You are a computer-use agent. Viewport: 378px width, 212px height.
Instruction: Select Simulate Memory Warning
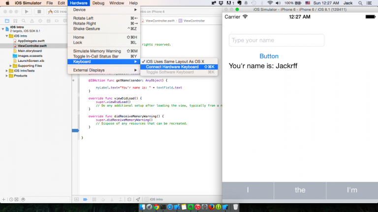[97, 51]
